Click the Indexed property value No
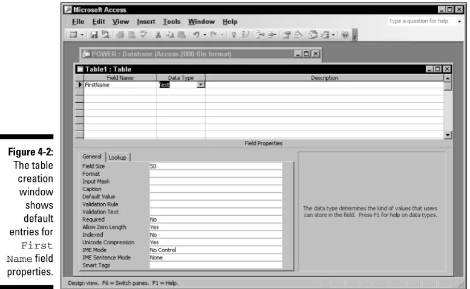Viewport: 470px width, 289px height. (216, 235)
